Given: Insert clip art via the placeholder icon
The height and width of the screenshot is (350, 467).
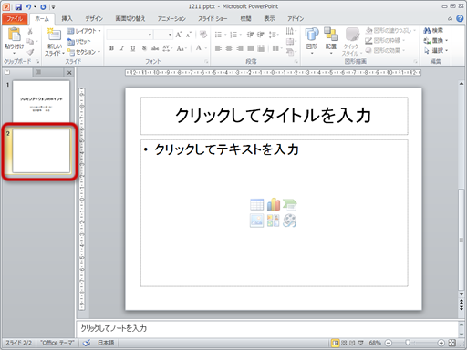Looking at the screenshot, I should (274, 221).
